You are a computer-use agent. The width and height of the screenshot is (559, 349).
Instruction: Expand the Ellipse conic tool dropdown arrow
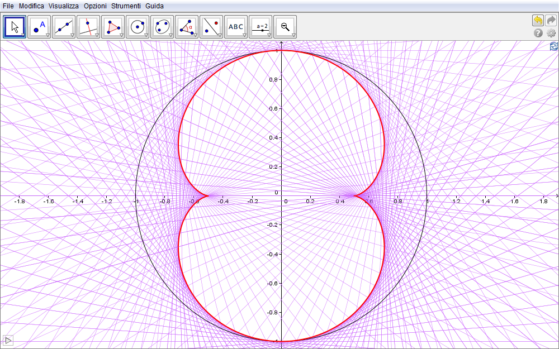170,35
